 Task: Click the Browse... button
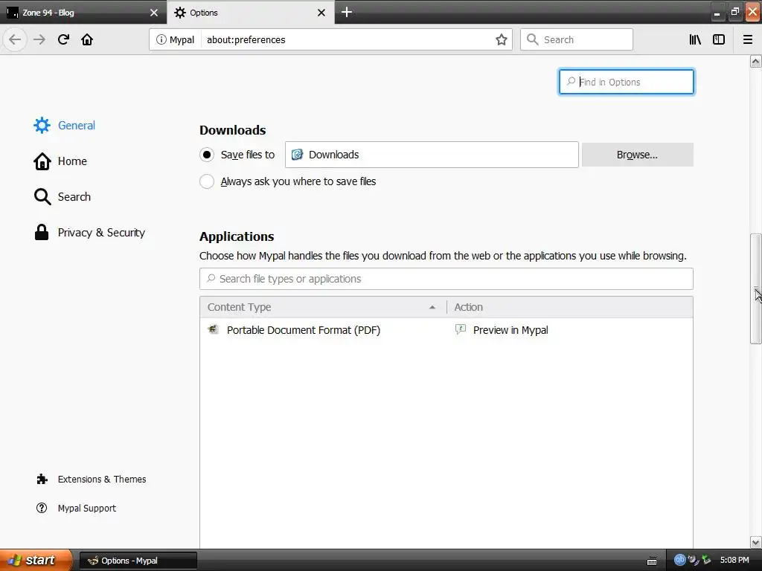tap(637, 155)
